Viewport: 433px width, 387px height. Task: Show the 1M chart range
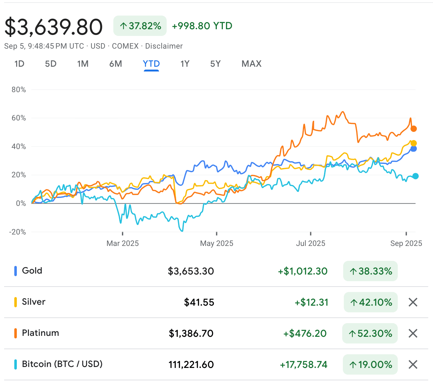[x=83, y=64]
